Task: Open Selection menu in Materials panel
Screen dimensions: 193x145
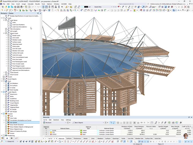Action: (x=56, y=120)
